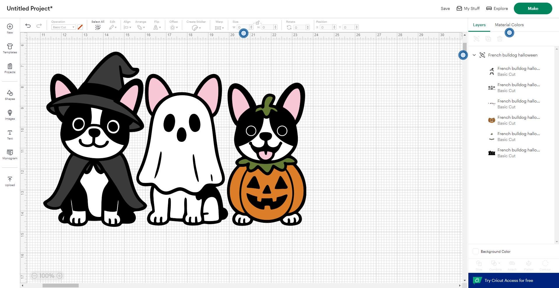Click the zoom in plus button
Screen dimensions: 559x288
coord(59,275)
